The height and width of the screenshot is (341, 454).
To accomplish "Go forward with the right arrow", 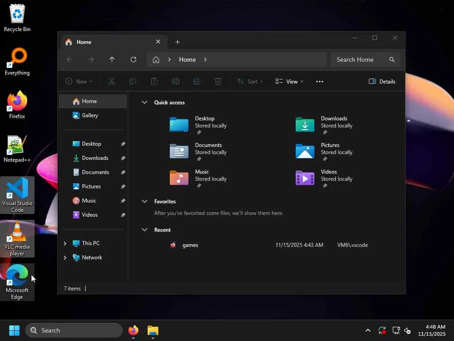I will click(x=91, y=59).
